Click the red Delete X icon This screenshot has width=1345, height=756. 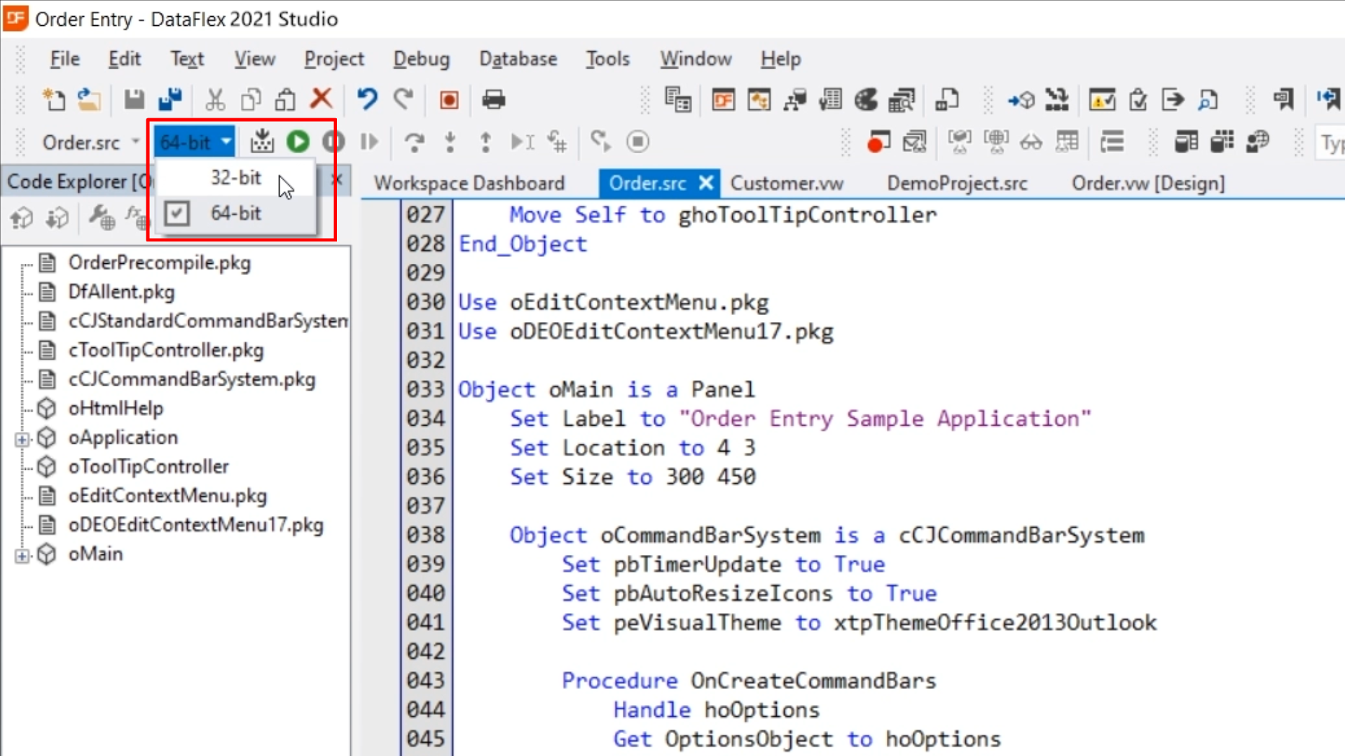pyautogui.click(x=322, y=99)
